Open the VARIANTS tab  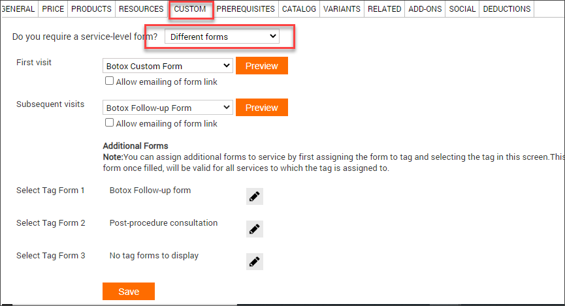click(x=342, y=8)
